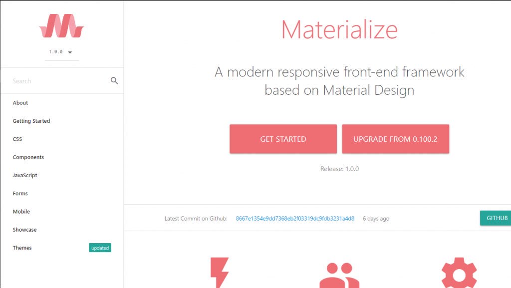Expand the CSS sidebar section
The height and width of the screenshot is (288, 511).
coord(17,139)
